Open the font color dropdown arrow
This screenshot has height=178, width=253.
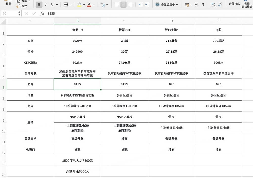point(94,4)
